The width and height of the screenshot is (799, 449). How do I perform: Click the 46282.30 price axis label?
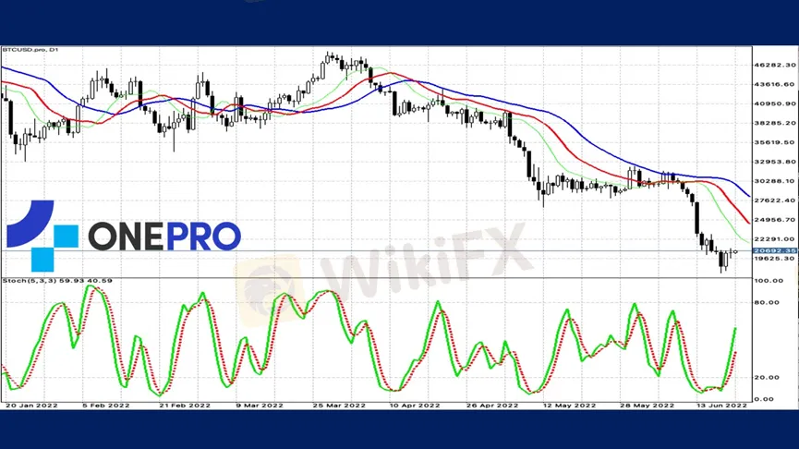(x=772, y=66)
